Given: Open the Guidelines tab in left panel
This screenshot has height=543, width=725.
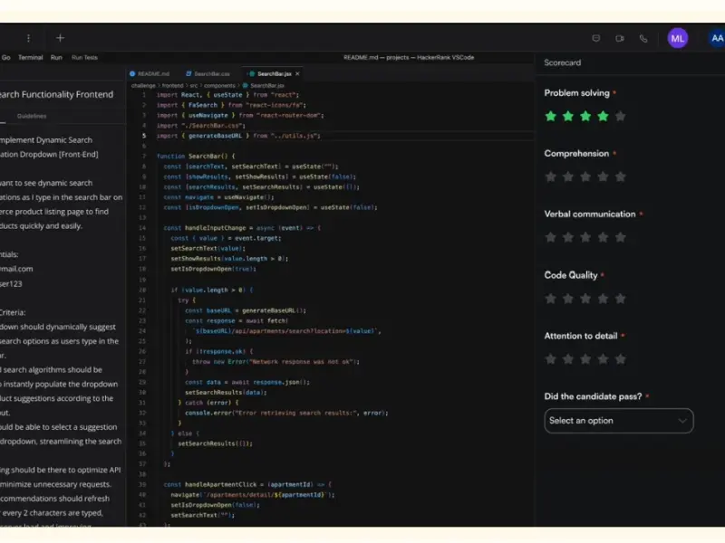Looking at the screenshot, I should pyautogui.click(x=32, y=116).
